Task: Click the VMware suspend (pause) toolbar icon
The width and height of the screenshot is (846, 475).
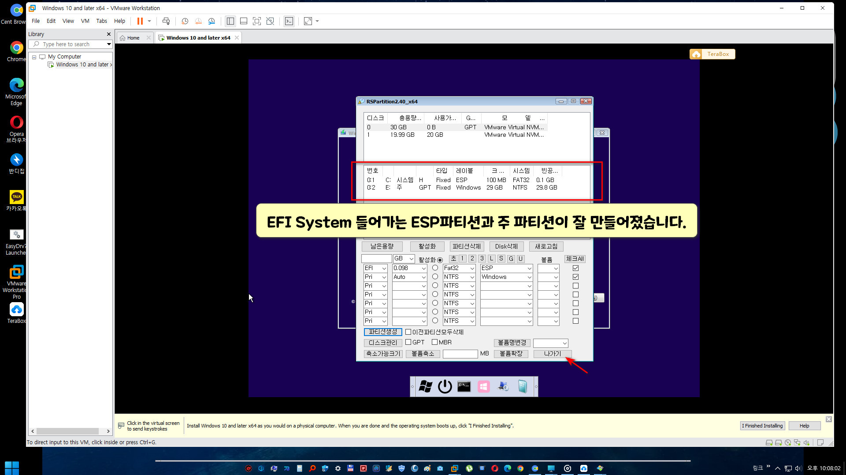Action: (x=140, y=21)
